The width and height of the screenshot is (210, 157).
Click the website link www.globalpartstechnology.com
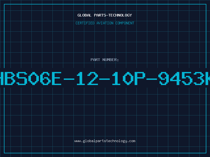[x=105, y=141]
